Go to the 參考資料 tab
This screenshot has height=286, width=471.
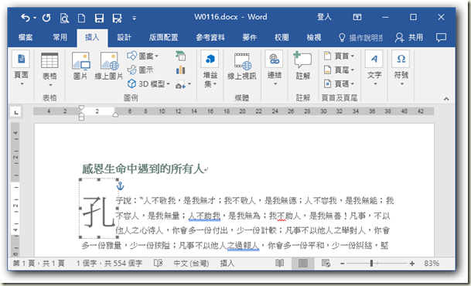pos(210,38)
